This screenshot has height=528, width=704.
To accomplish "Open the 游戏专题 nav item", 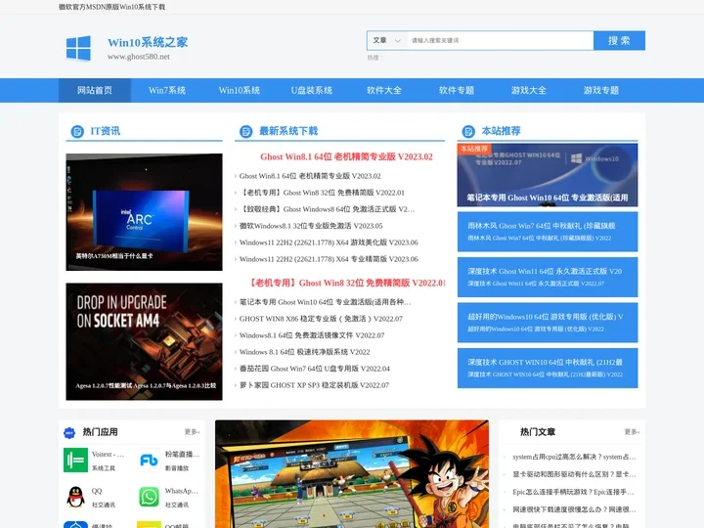I will tap(601, 90).
